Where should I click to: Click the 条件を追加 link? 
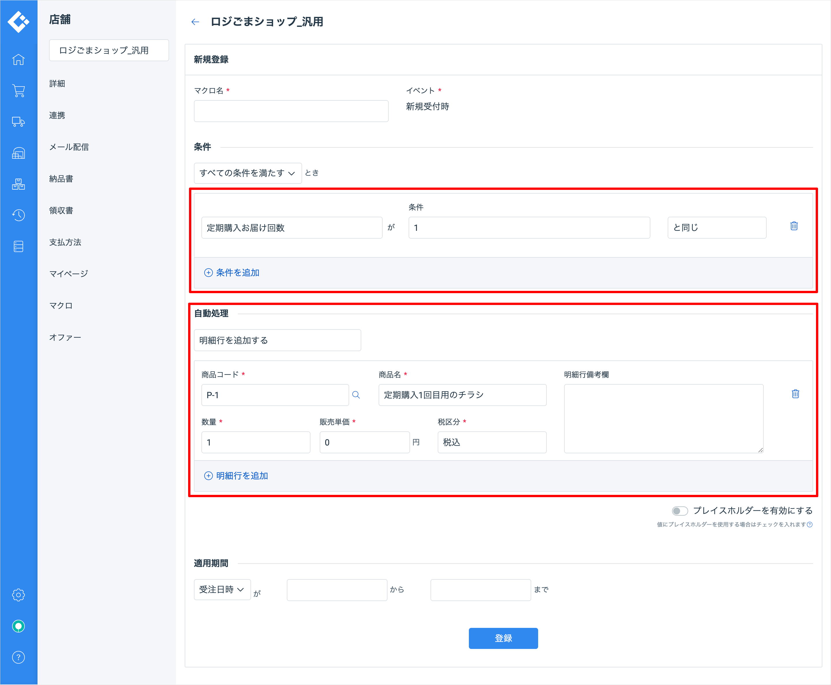[x=232, y=273]
